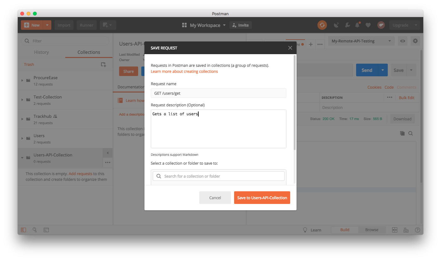This screenshot has height=260, width=441.
Task: Switch to the History tab
Action: coord(41,52)
